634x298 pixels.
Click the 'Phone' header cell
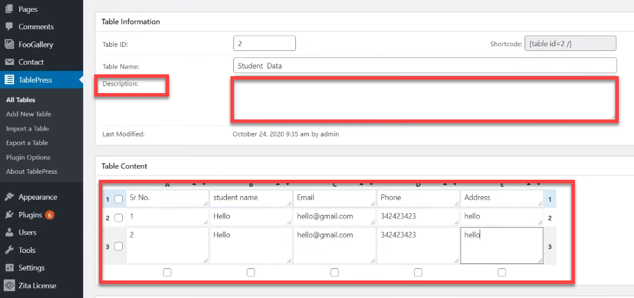point(419,198)
